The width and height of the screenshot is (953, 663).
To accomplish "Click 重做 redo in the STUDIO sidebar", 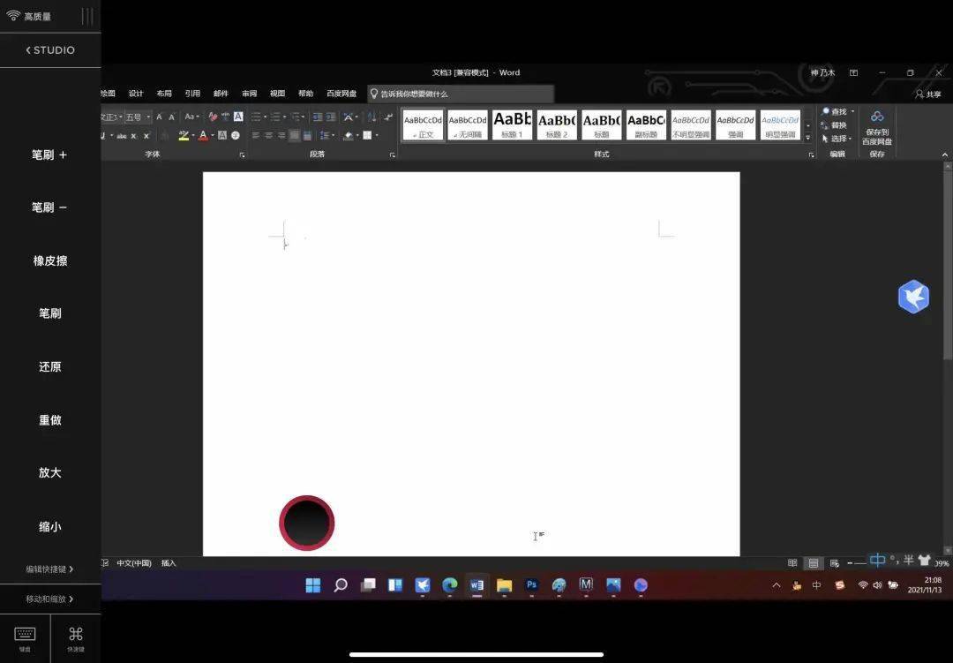I will (50, 419).
